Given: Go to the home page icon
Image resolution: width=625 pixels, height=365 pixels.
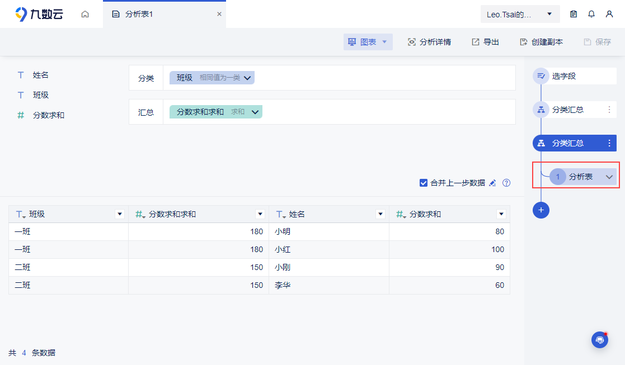Looking at the screenshot, I should point(85,15).
